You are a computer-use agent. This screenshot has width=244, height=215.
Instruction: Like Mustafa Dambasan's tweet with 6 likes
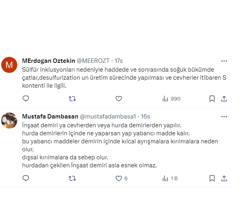119,178
